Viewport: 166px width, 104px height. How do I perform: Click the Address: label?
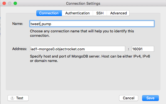20,49
